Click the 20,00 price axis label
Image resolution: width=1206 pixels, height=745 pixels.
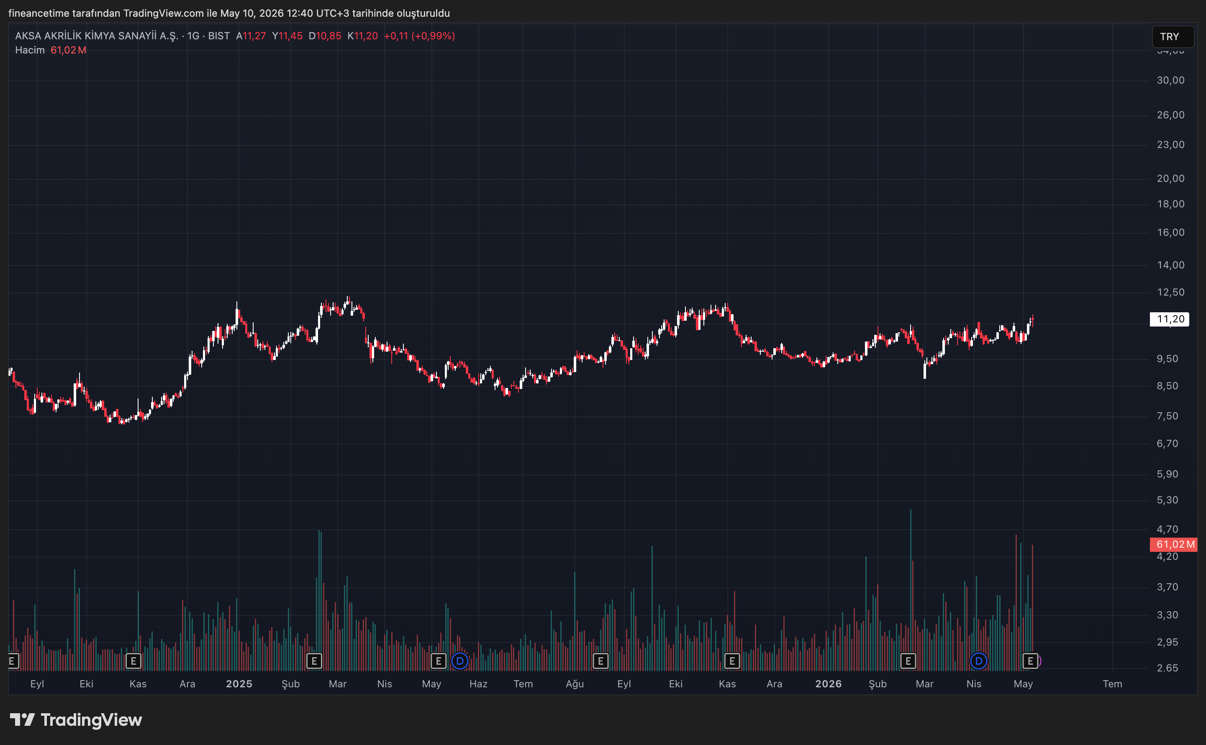click(x=1170, y=179)
